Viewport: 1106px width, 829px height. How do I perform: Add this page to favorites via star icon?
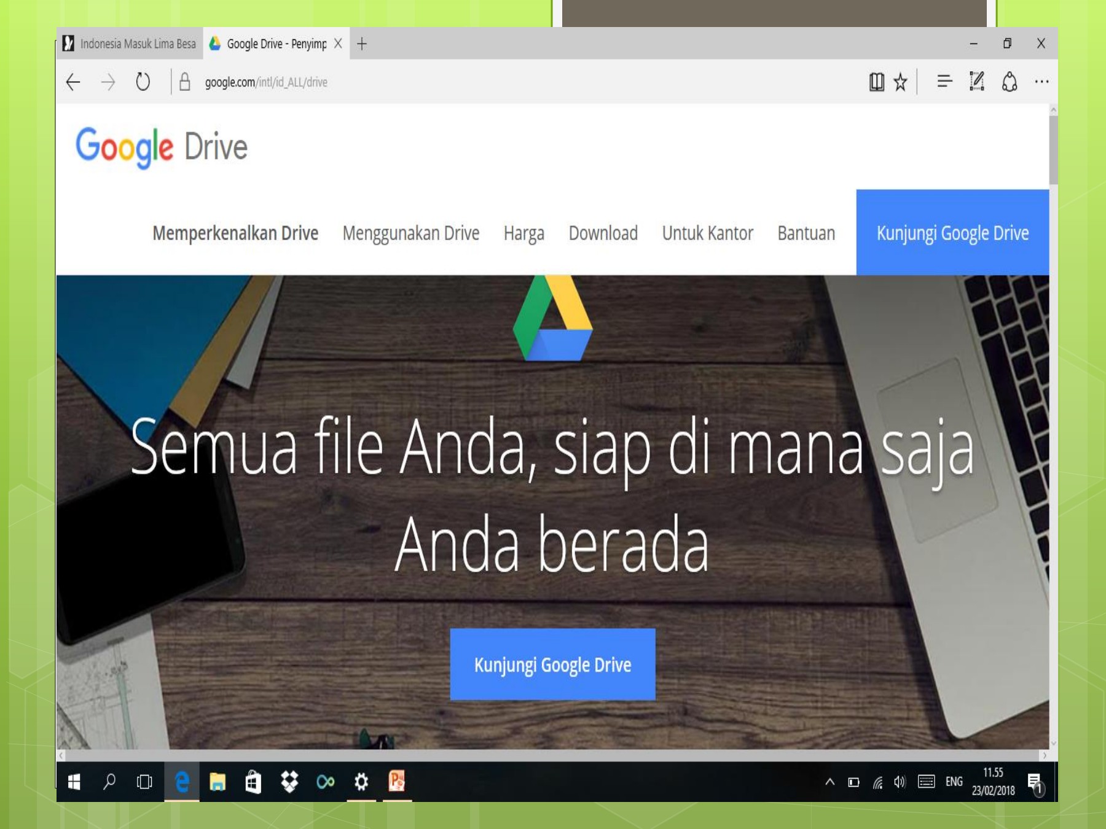point(900,82)
